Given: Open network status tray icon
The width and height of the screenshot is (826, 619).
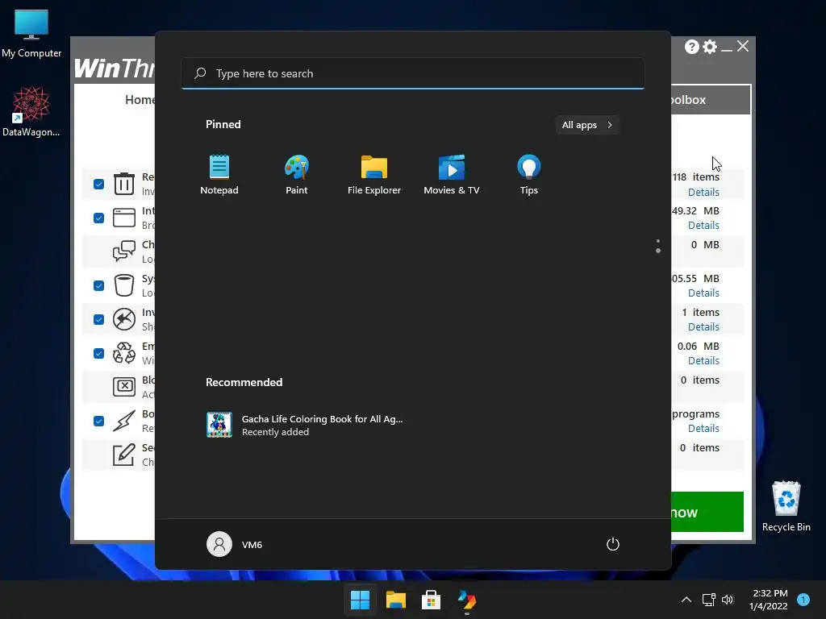Looking at the screenshot, I should [x=708, y=600].
